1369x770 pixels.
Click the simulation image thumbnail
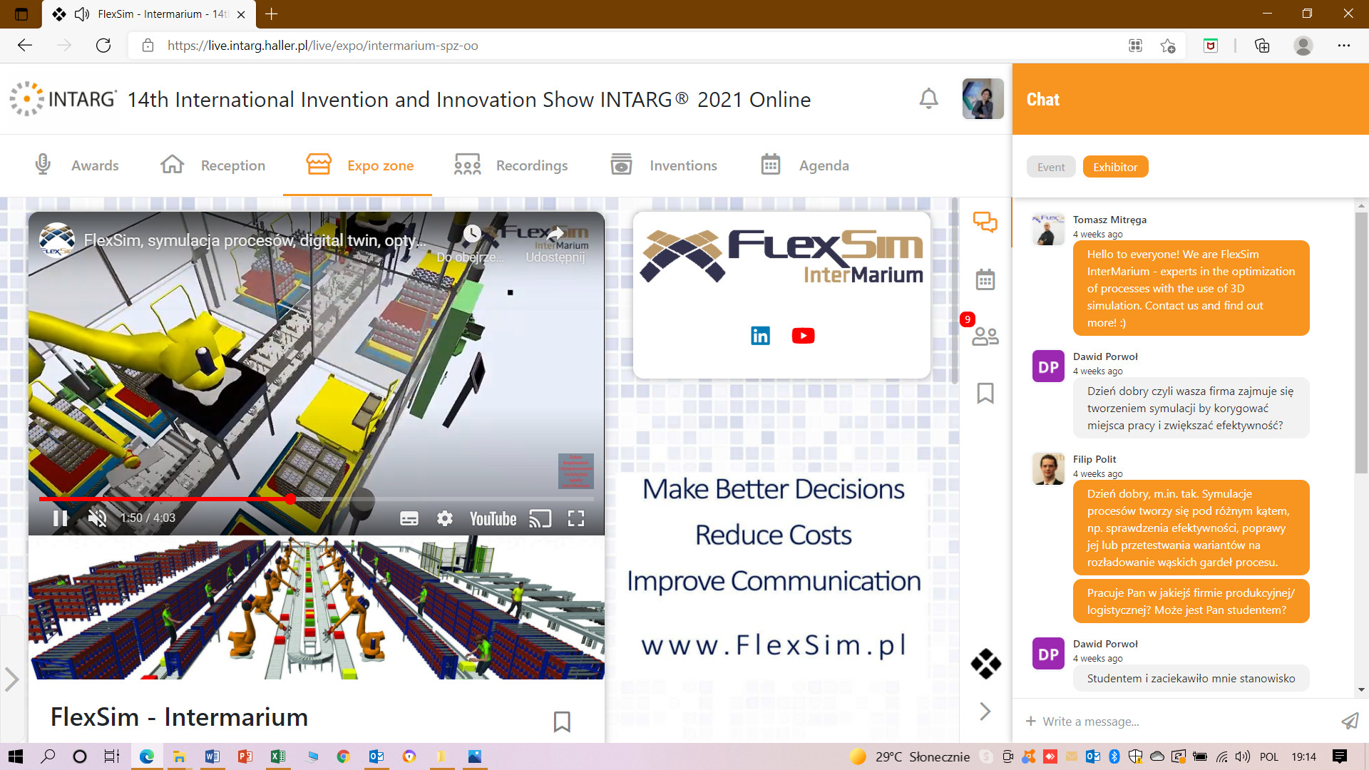(317, 607)
